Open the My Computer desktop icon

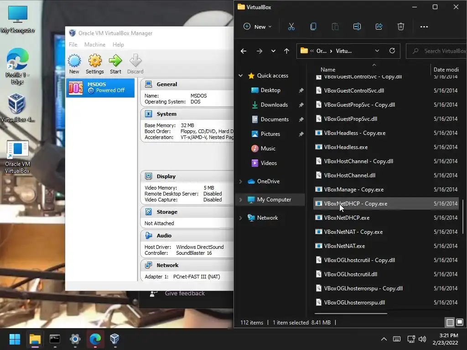(x=18, y=19)
